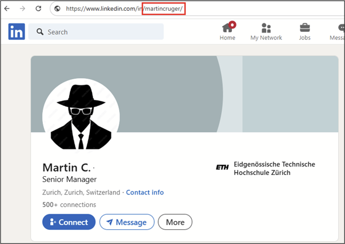This screenshot has height=244, width=345.
Task: Open Eidgenössische Technische Hochschule Zürich link
Action: [274, 168]
